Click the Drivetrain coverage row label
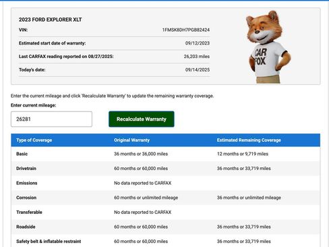329x247 pixels. [26, 169]
